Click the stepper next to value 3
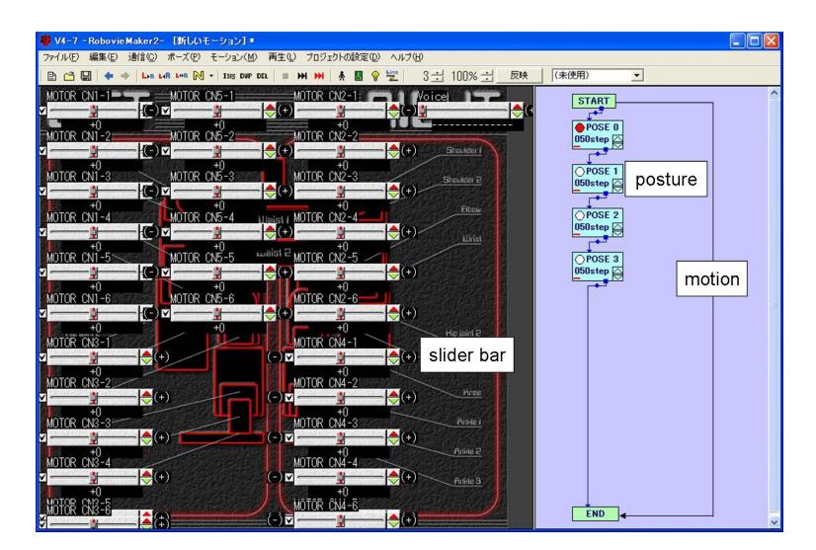Viewport: 816px width, 550px height. [439, 76]
